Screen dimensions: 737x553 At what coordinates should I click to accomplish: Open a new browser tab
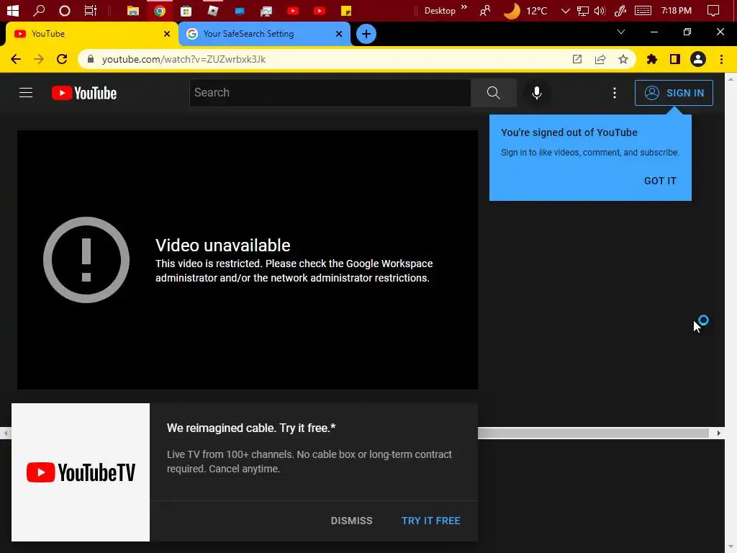[x=366, y=34]
